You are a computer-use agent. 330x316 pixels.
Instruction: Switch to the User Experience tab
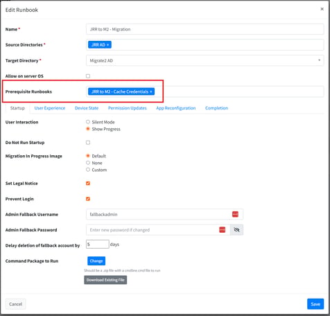pos(50,108)
